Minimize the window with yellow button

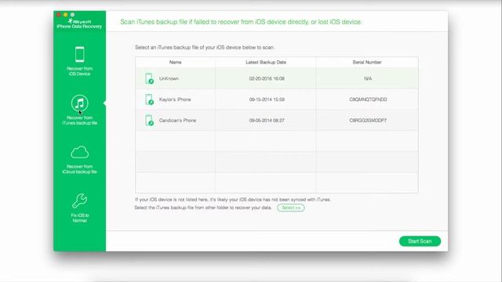click(x=66, y=15)
